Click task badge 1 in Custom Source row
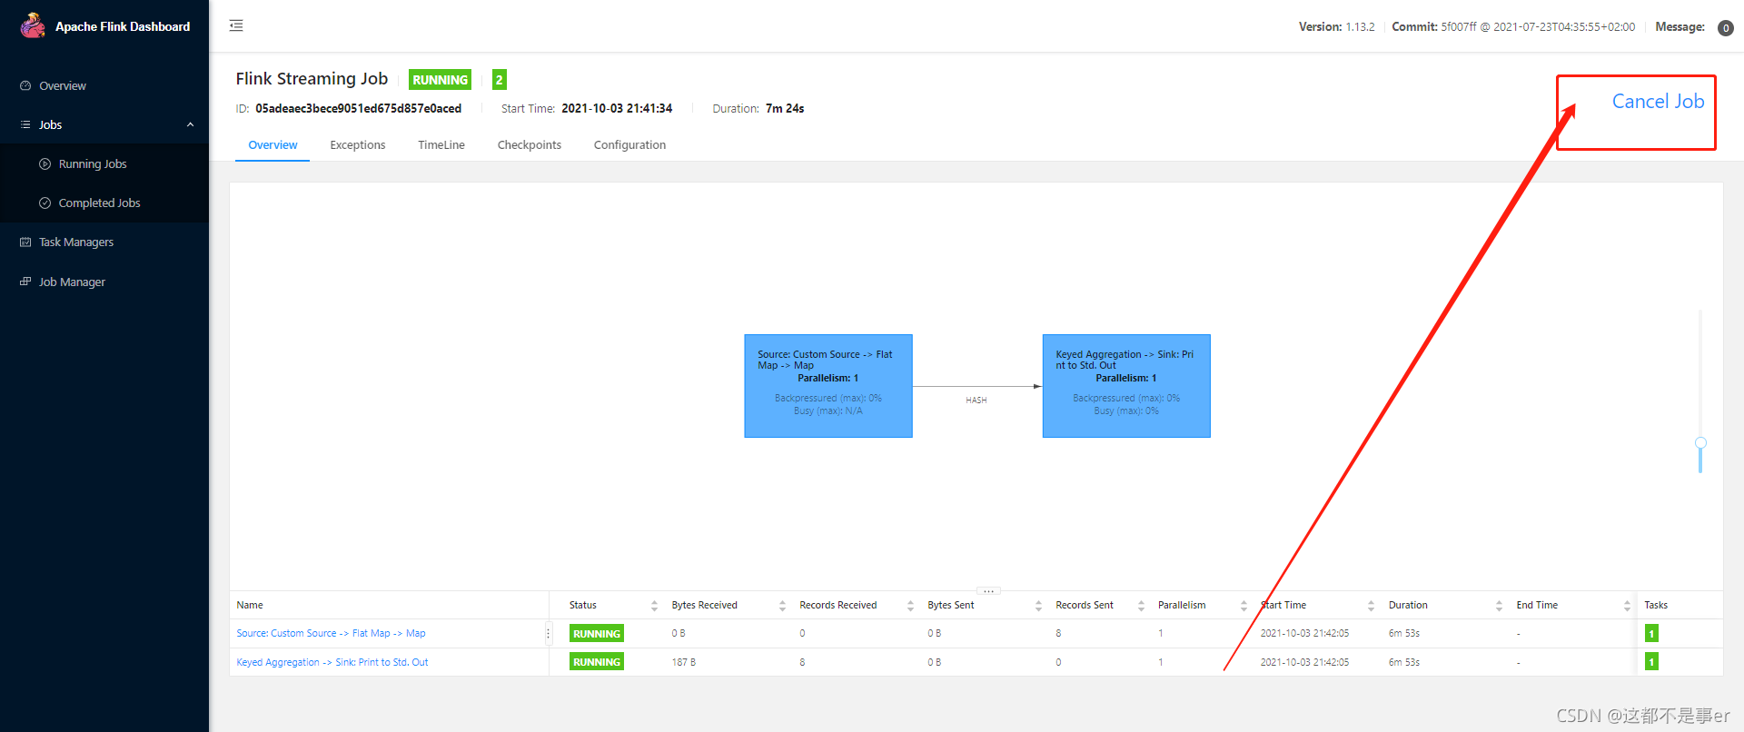 coord(1651,633)
